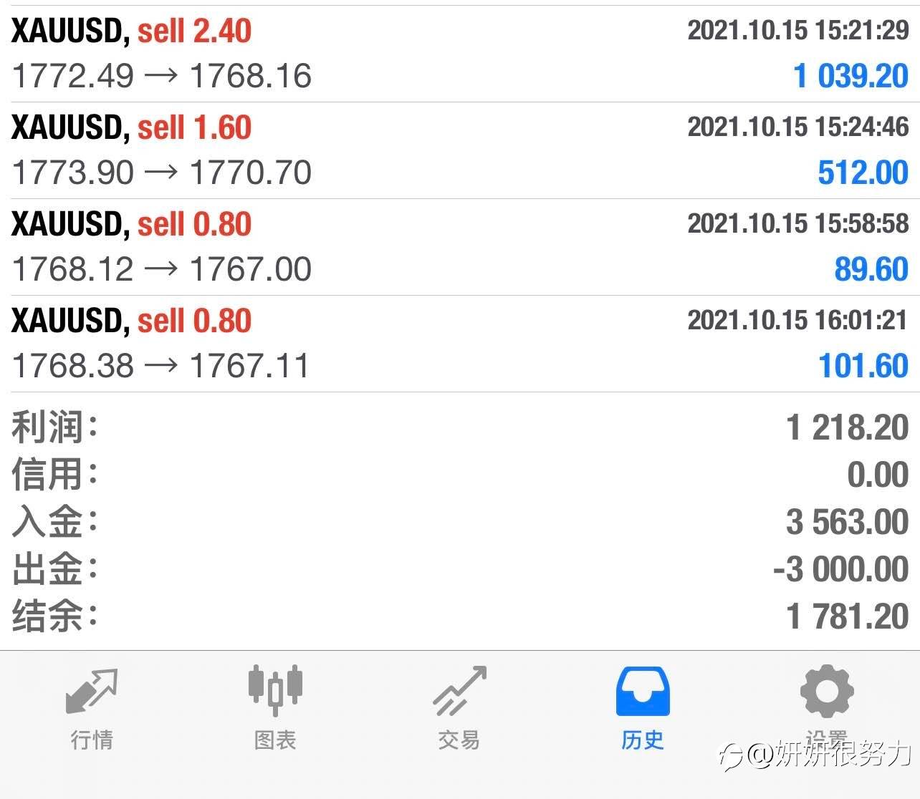Tap the 交易 tab label
The image size is (920, 799).
(x=459, y=740)
